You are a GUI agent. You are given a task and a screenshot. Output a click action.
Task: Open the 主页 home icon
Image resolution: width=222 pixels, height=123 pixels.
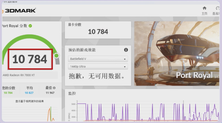click(204, 8)
